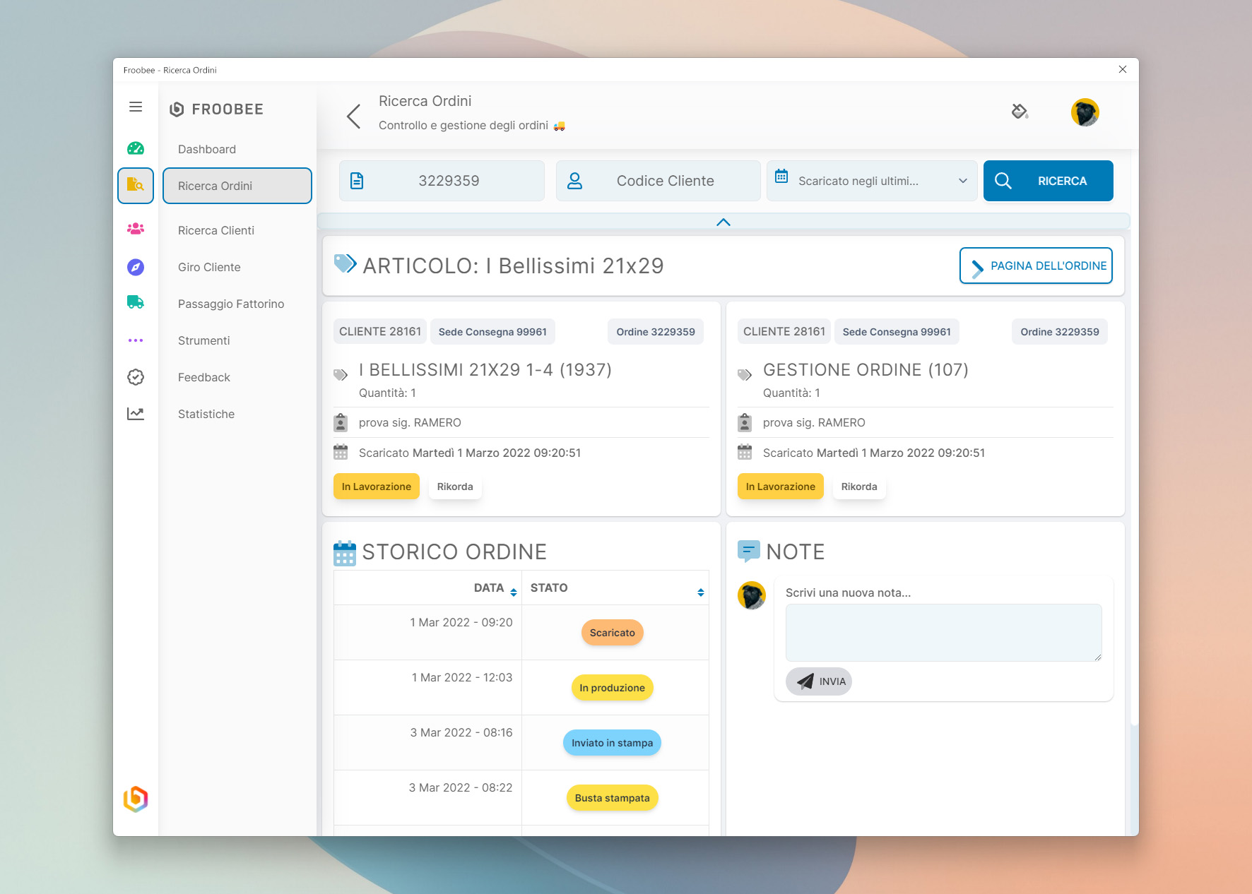Open the Feedback checkmark badge icon
Image resolution: width=1252 pixels, height=894 pixels.
(136, 377)
